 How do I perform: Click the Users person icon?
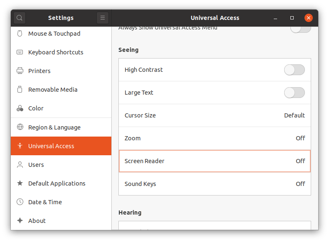(20, 165)
